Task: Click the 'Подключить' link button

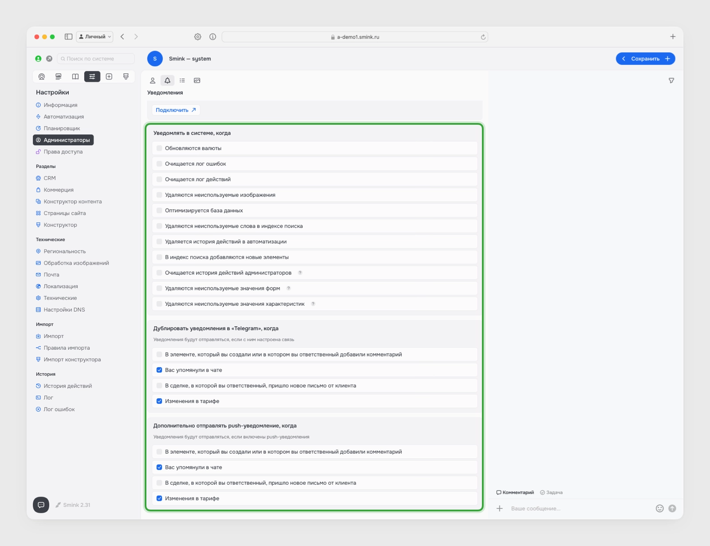Action: 176,110
